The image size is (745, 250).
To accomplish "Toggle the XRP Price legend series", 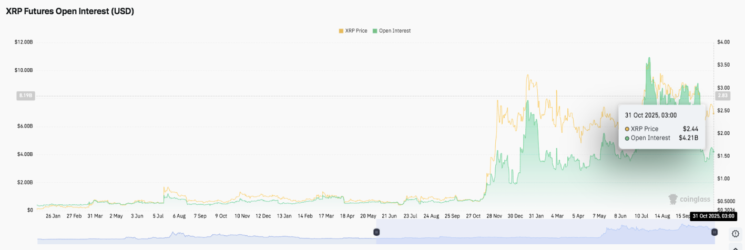I will pos(356,31).
